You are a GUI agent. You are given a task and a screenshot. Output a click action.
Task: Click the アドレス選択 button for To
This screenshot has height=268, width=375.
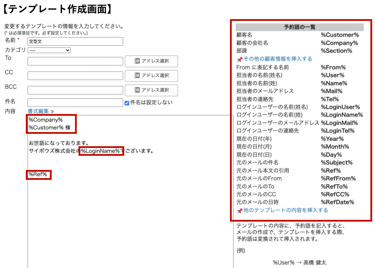click(x=151, y=61)
